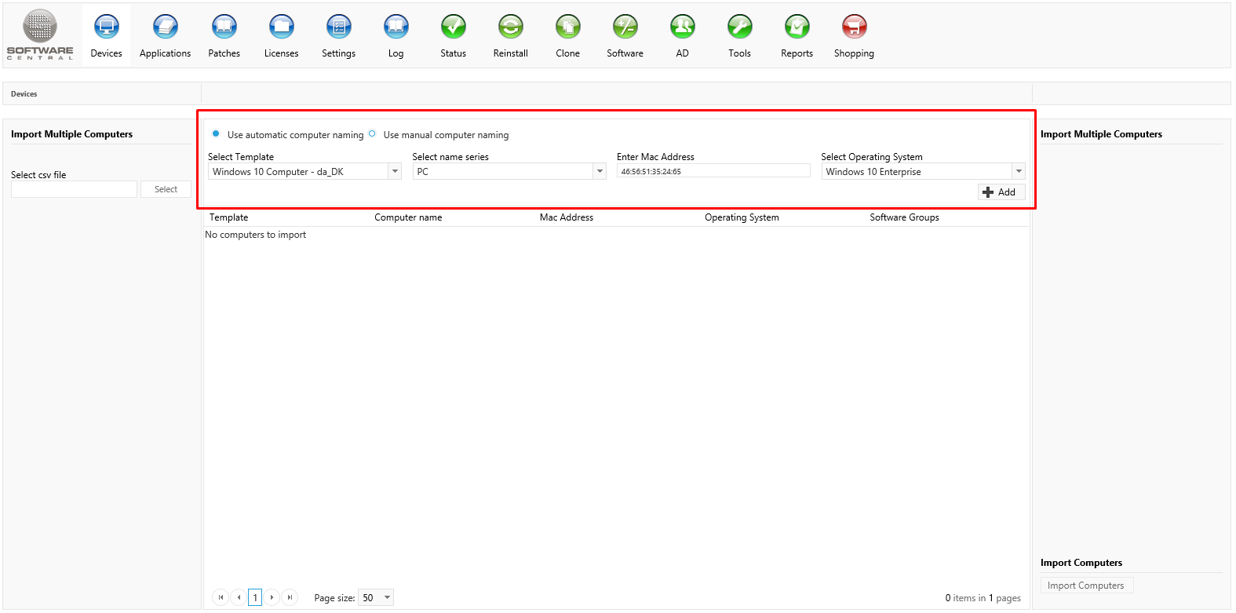Open the Patches toolbar icon

(224, 27)
